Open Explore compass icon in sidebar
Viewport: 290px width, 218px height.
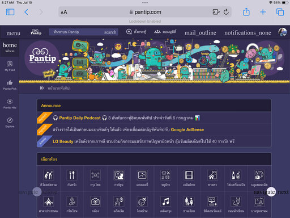click(10, 123)
